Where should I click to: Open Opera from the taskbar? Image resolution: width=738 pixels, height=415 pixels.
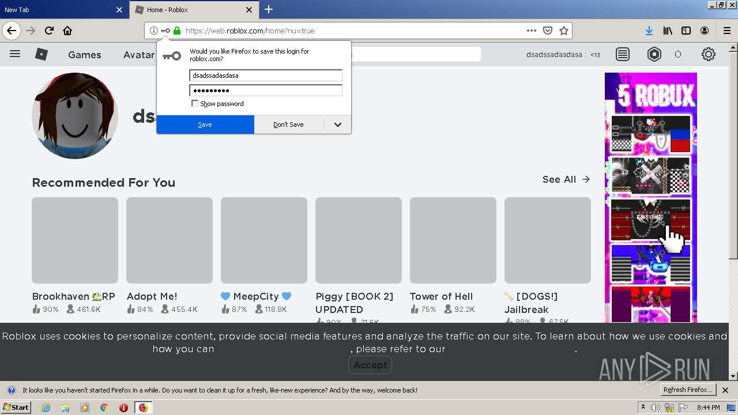[x=123, y=408]
